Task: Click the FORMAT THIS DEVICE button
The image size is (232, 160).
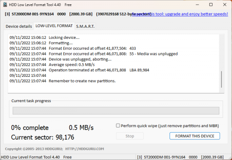Action: tap(195, 136)
